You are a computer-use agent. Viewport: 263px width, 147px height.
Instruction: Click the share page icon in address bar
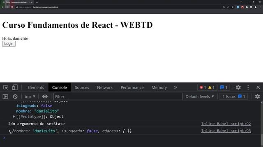click(x=228, y=7)
